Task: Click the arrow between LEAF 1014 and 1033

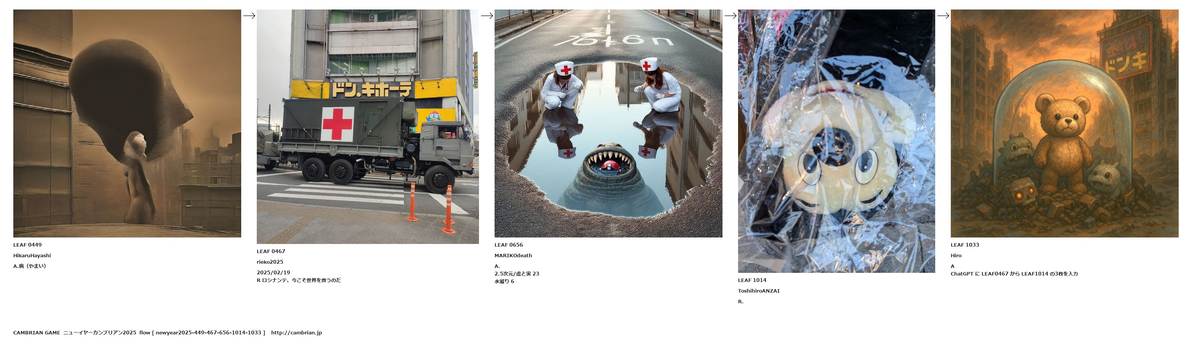Action: tap(943, 16)
